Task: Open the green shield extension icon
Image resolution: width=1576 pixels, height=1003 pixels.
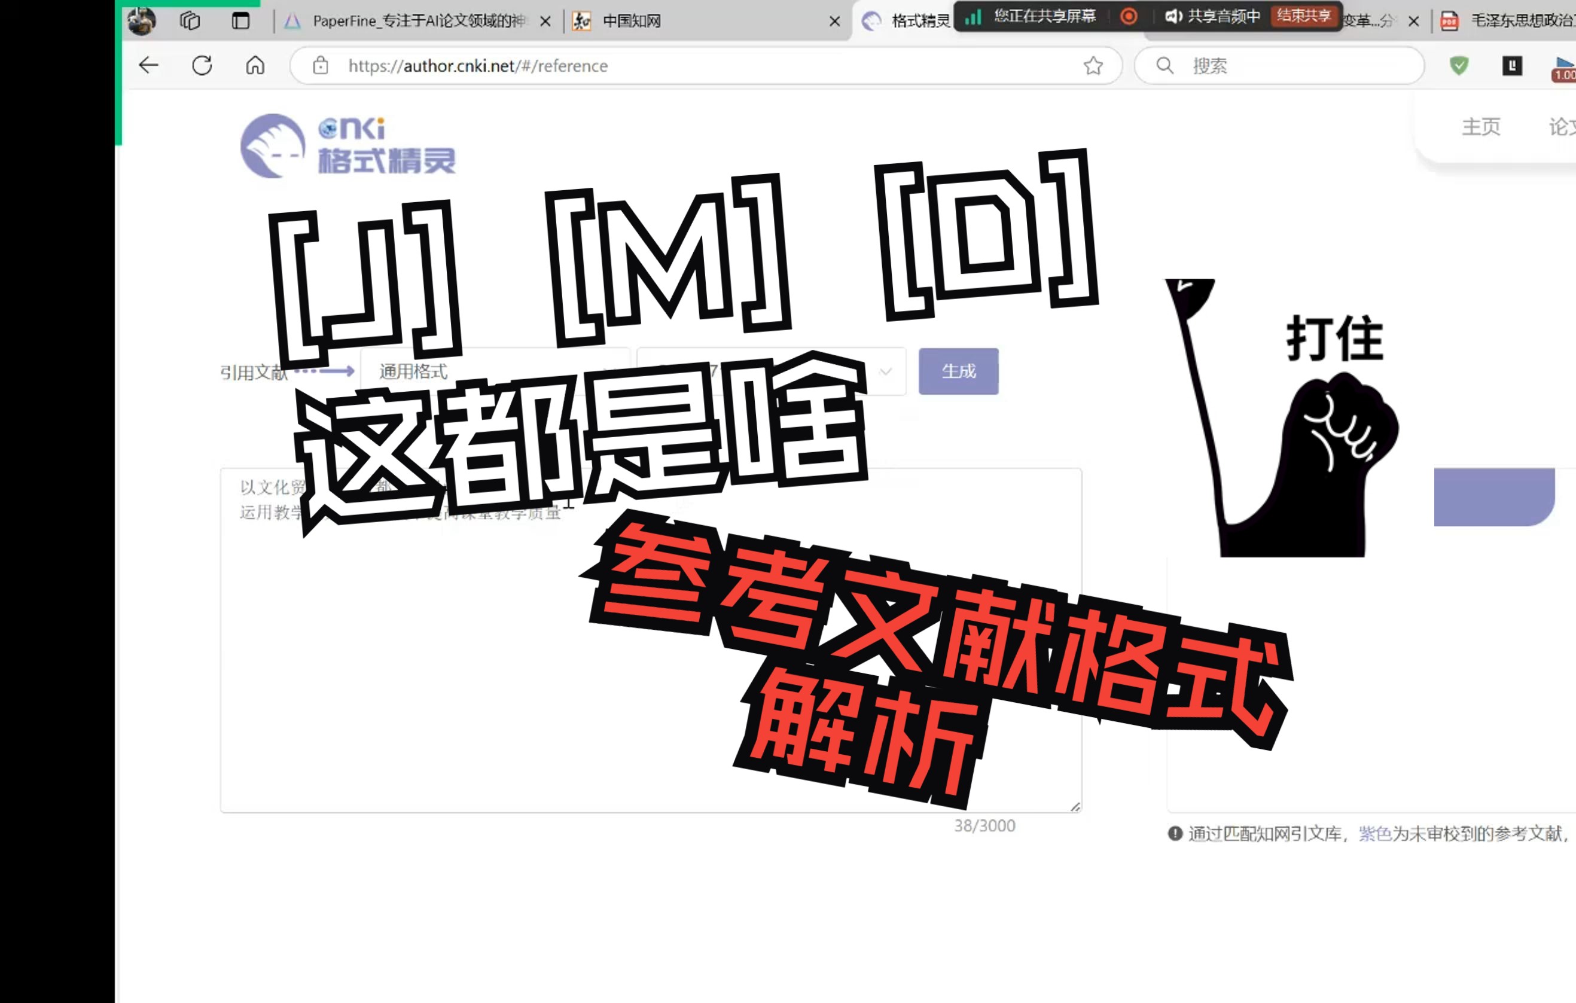Action: (x=1459, y=65)
